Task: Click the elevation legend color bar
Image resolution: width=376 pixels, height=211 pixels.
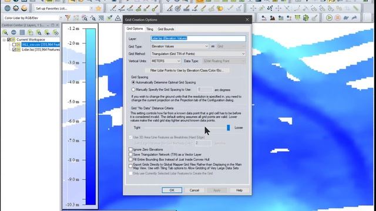Action: (90, 117)
